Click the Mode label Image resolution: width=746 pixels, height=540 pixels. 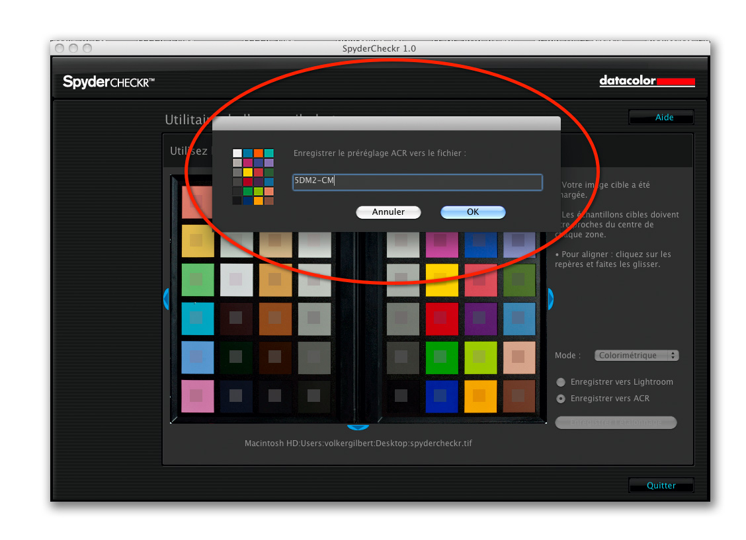click(567, 355)
